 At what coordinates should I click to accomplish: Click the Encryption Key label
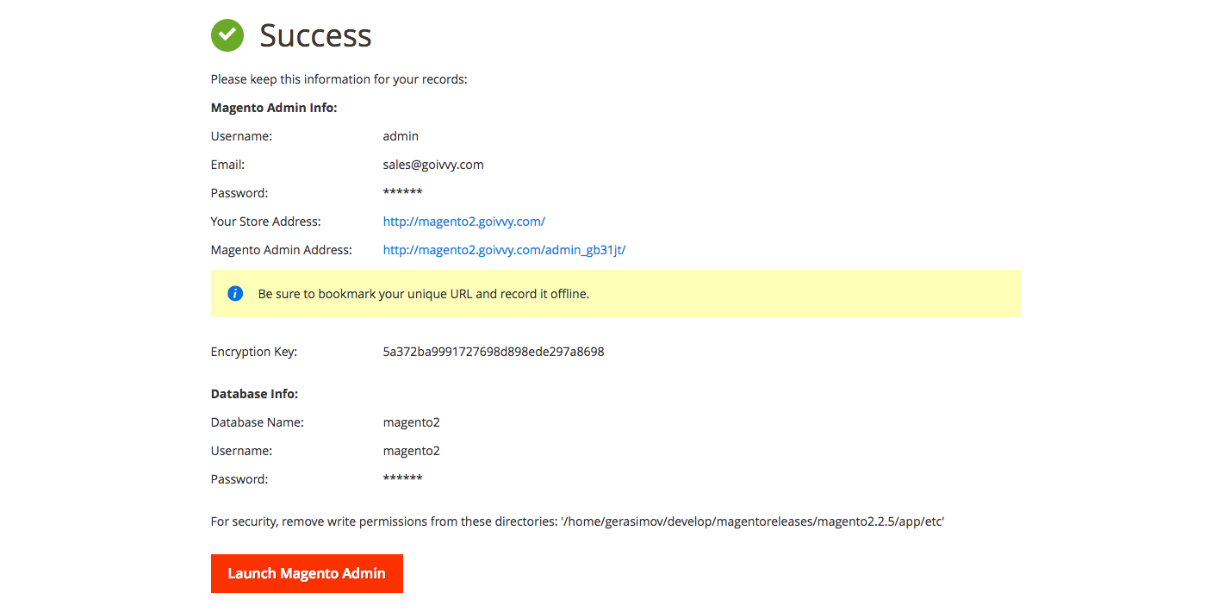253,352
